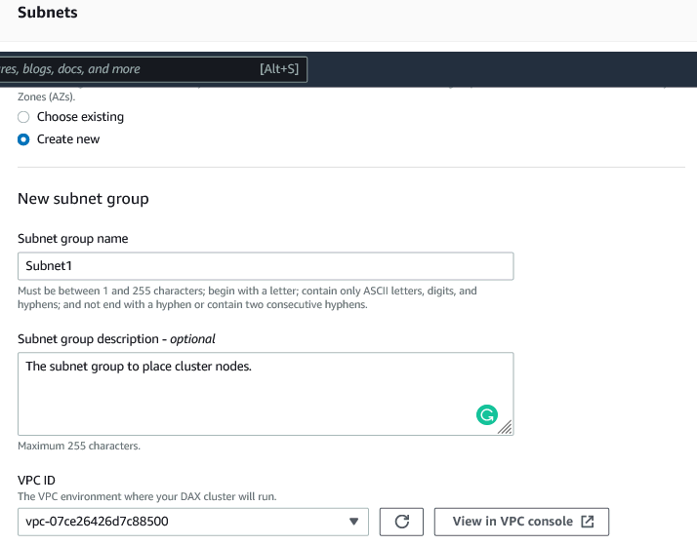Viewport: 697px width, 545px height.
Task: Click the Subnets page heading
Action: tap(47, 13)
